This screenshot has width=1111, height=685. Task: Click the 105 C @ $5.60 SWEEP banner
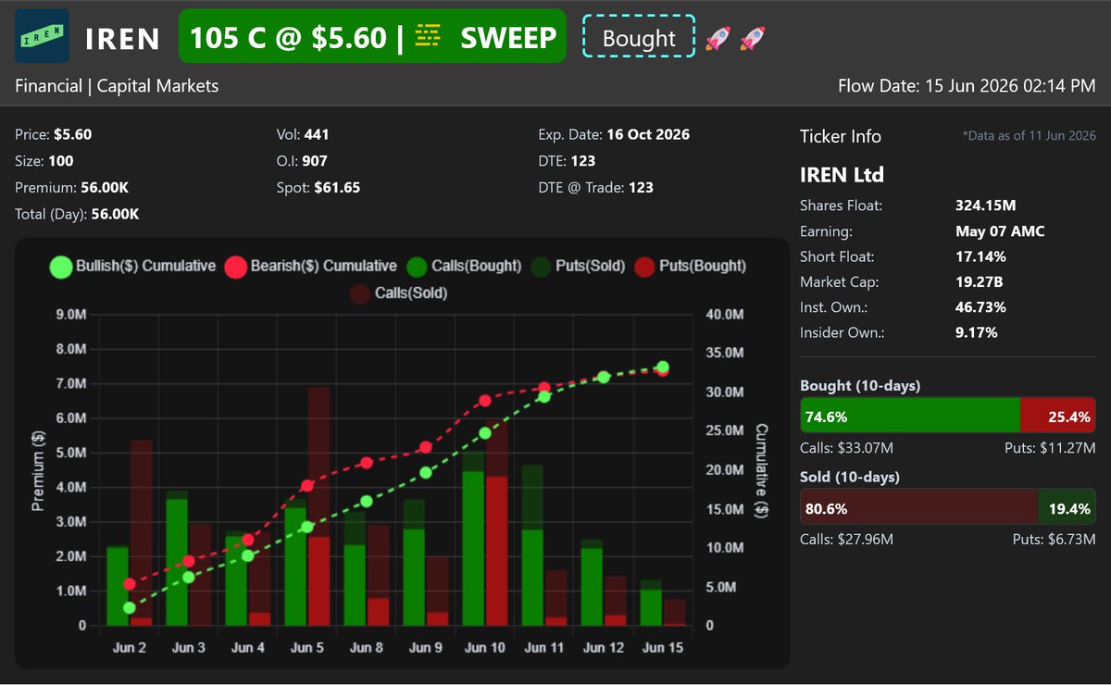(371, 36)
